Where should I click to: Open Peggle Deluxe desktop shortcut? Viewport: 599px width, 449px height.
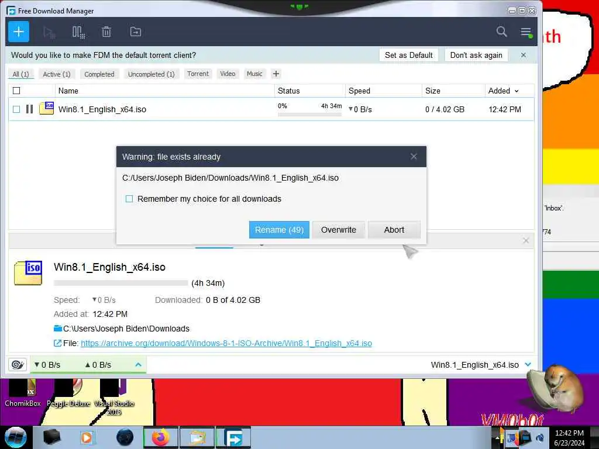tap(68, 393)
